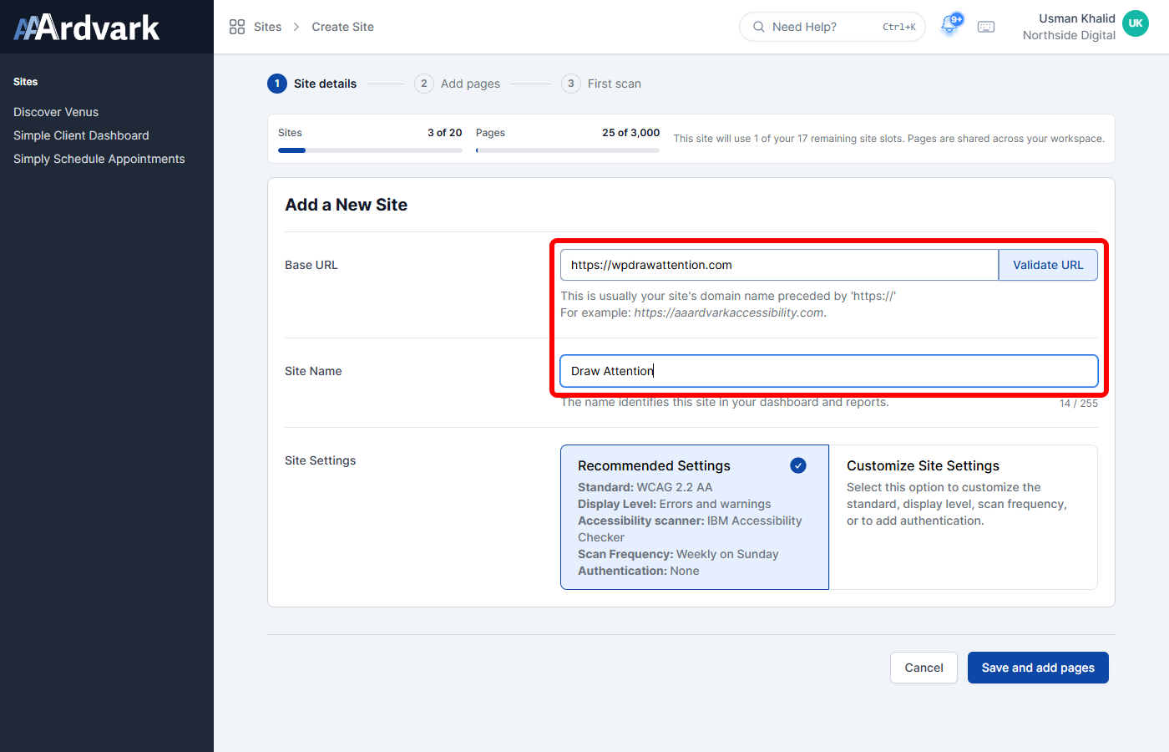Image resolution: width=1169 pixels, height=752 pixels.
Task: Click the search magnifier icon
Action: pos(759,27)
